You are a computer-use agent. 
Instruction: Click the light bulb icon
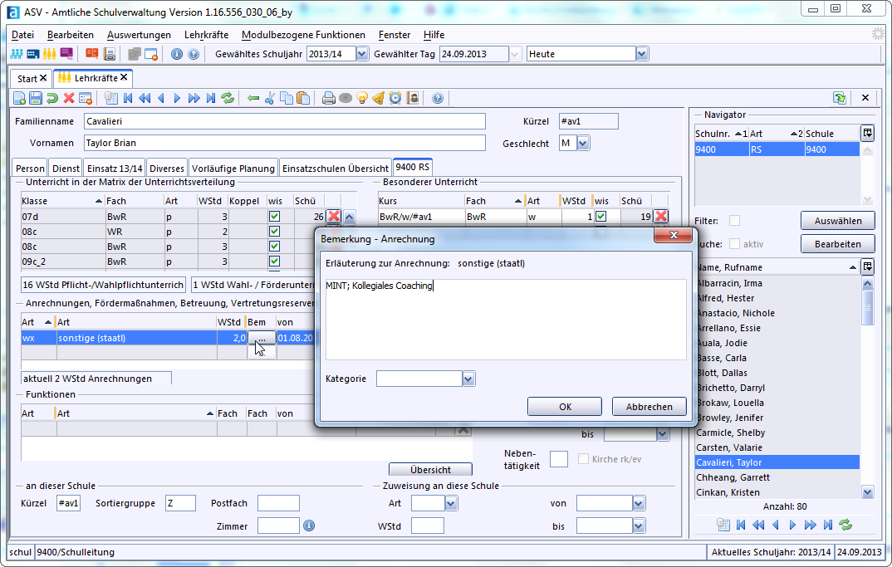coord(362,99)
